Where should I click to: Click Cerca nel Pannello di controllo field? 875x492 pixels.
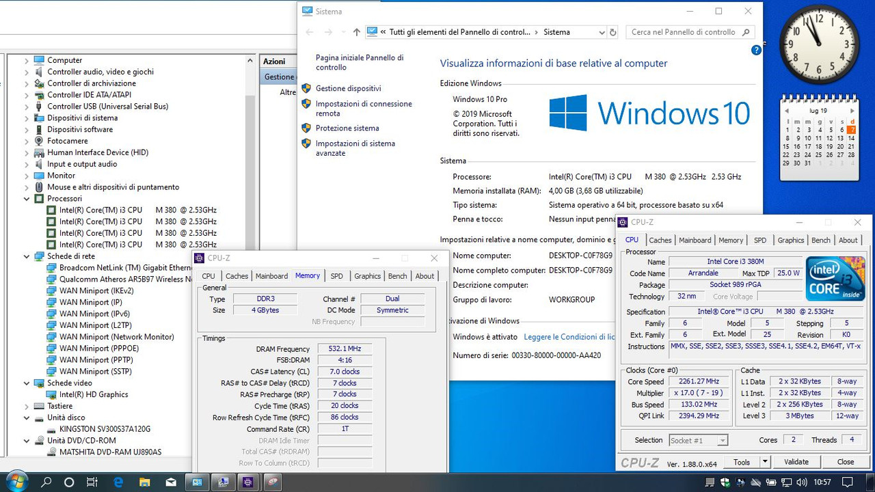pyautogui.click(x=690, y=32)
